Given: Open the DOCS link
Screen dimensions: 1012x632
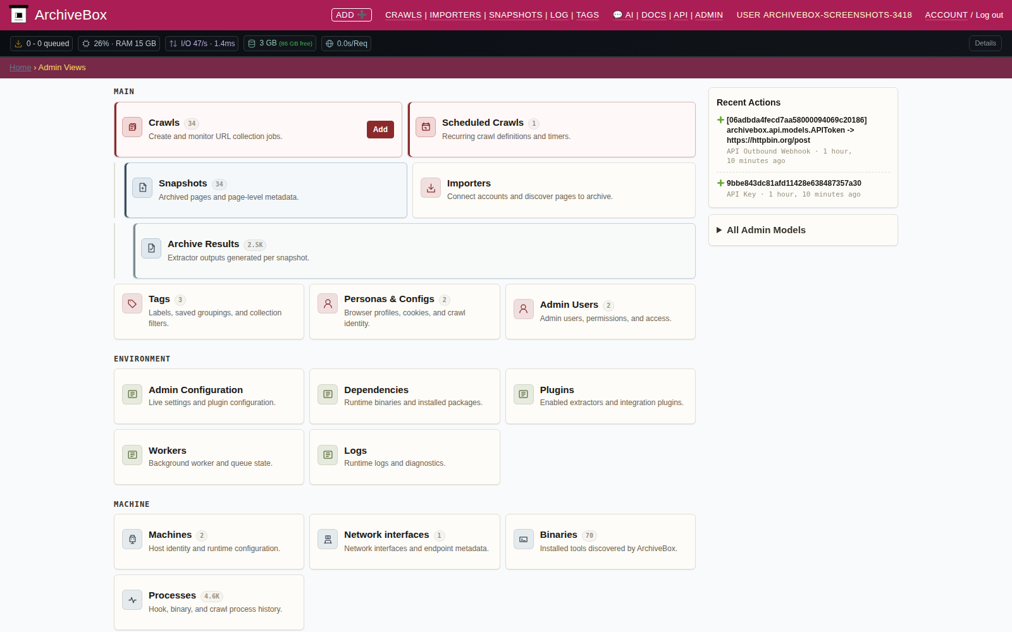Looking at the screenshot, I should 653,15.
